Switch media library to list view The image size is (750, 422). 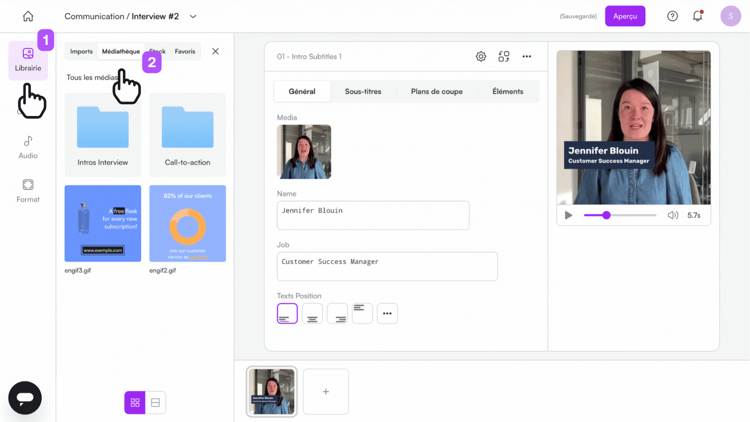155,402
